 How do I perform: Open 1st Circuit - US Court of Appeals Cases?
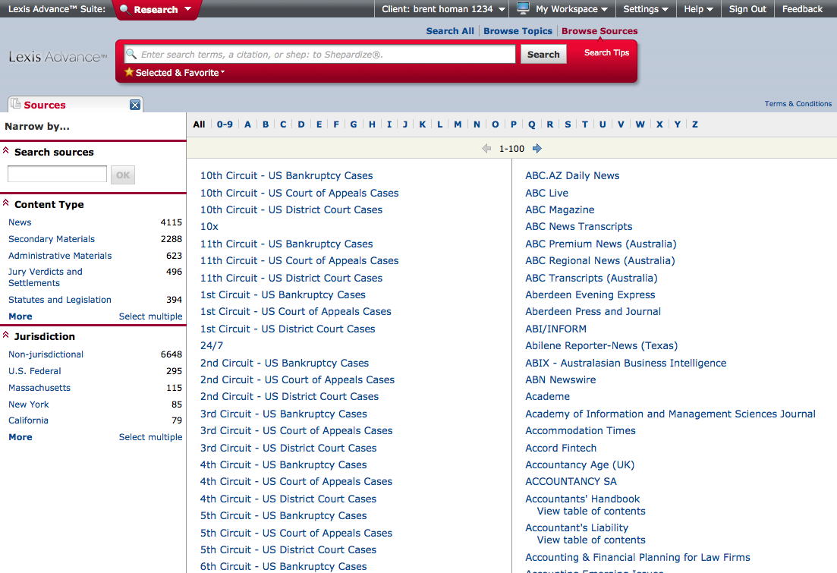click(x=296, y=311)
